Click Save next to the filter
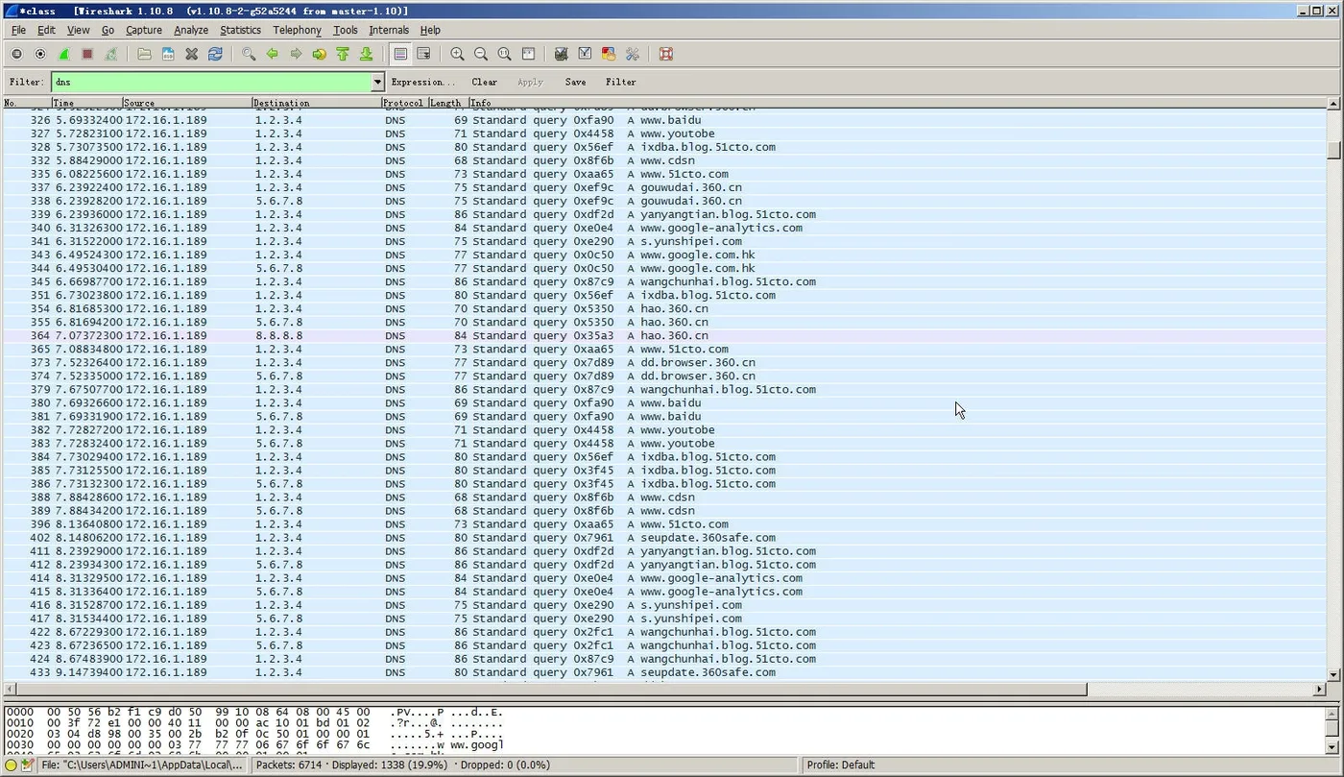 576,83
